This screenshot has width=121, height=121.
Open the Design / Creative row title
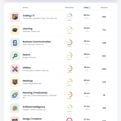click(32, 119)
